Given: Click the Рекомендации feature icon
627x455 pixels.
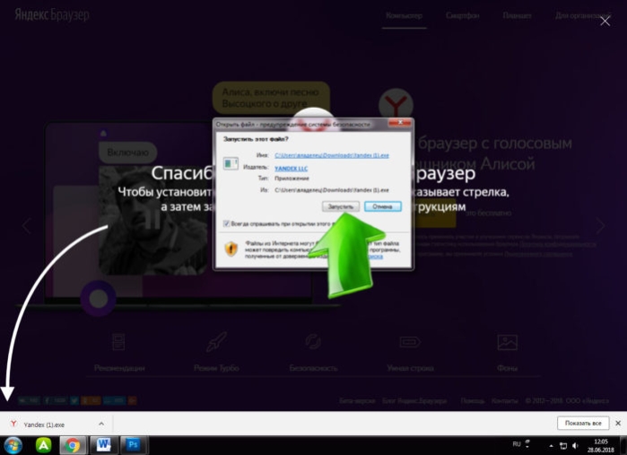Looking at the screenshot, I should (118, 342).
